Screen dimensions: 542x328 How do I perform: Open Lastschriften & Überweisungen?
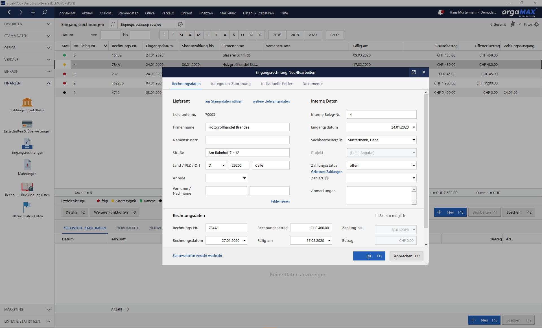[x=27, y=126]
